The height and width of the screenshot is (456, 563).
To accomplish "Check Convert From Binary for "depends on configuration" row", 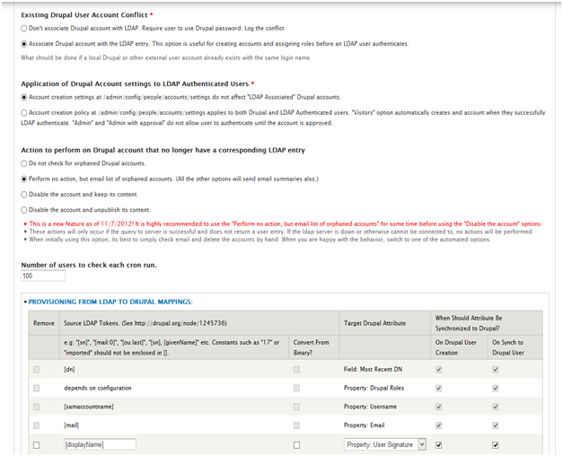I will (296, 388).
